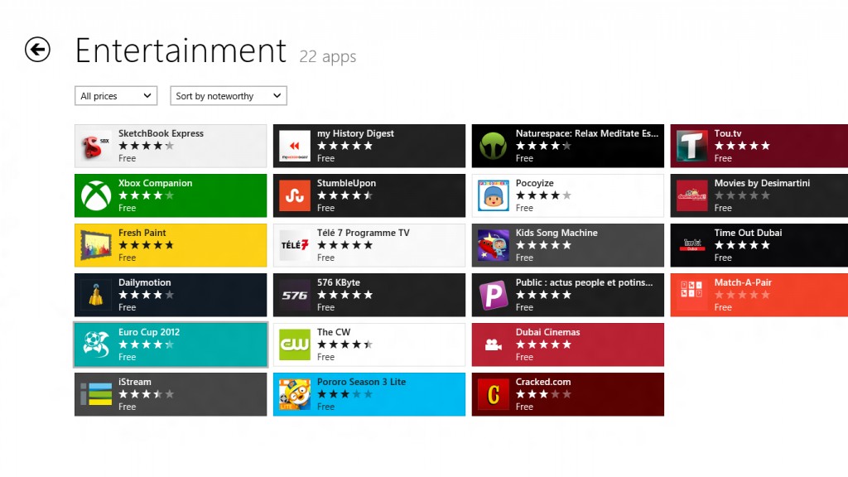Click the Time Out Dubai icon

(691, 245)
